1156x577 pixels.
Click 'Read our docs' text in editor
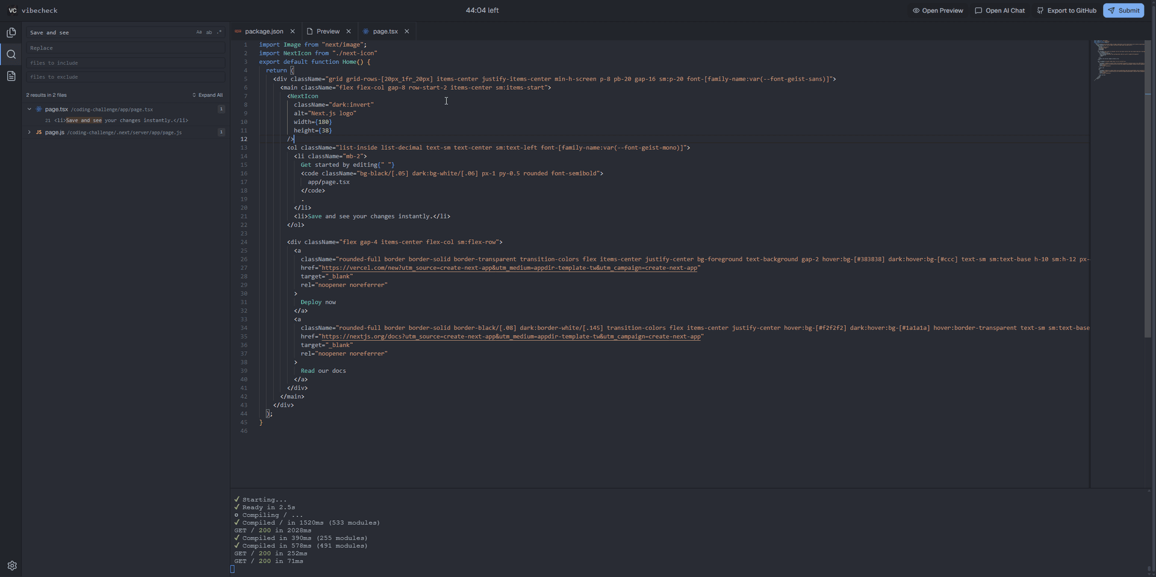(323, 371)
